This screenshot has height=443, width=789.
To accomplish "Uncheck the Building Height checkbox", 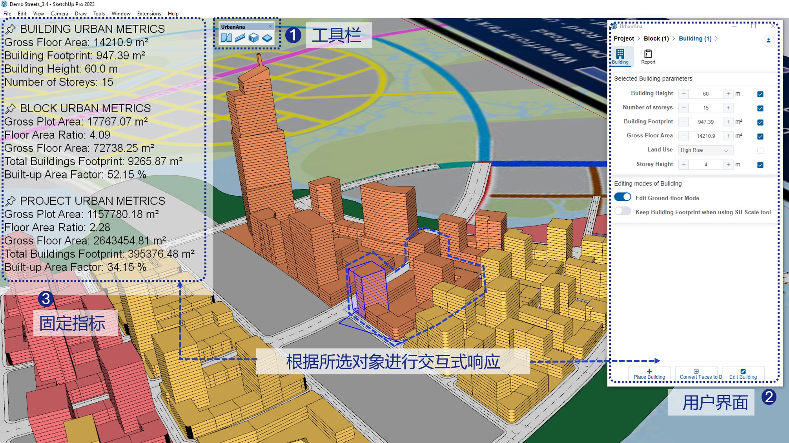I will [x=760, y=94].
